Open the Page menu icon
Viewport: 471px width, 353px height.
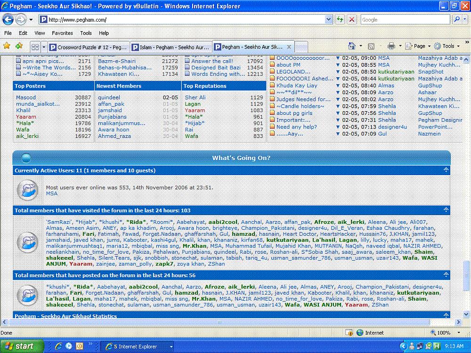coord(408,46)
